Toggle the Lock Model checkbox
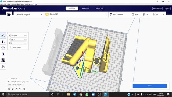Viewport: 172px width, 97px height. pyautogui.click(x=12, y=47)
